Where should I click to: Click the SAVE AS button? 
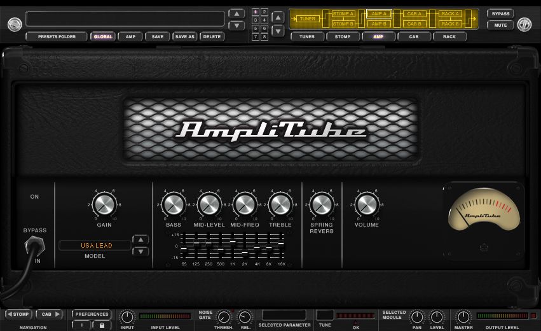(x=184, y=37)
